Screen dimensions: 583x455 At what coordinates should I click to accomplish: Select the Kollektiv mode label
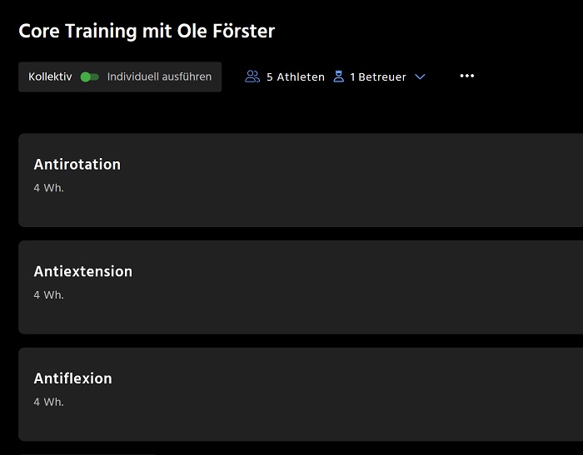tap(50, 77)
